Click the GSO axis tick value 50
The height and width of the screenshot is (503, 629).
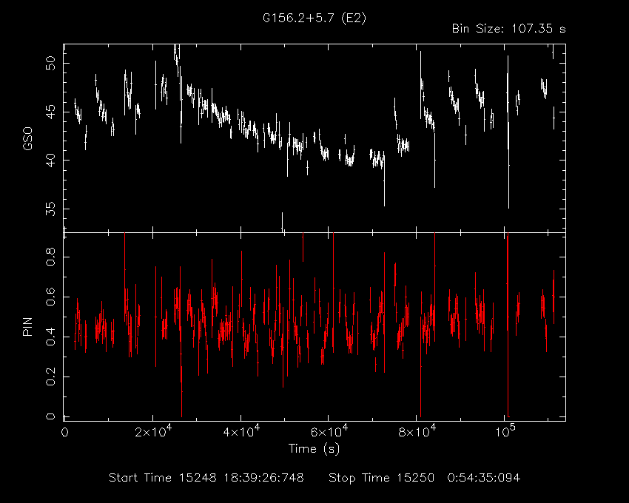50,64
